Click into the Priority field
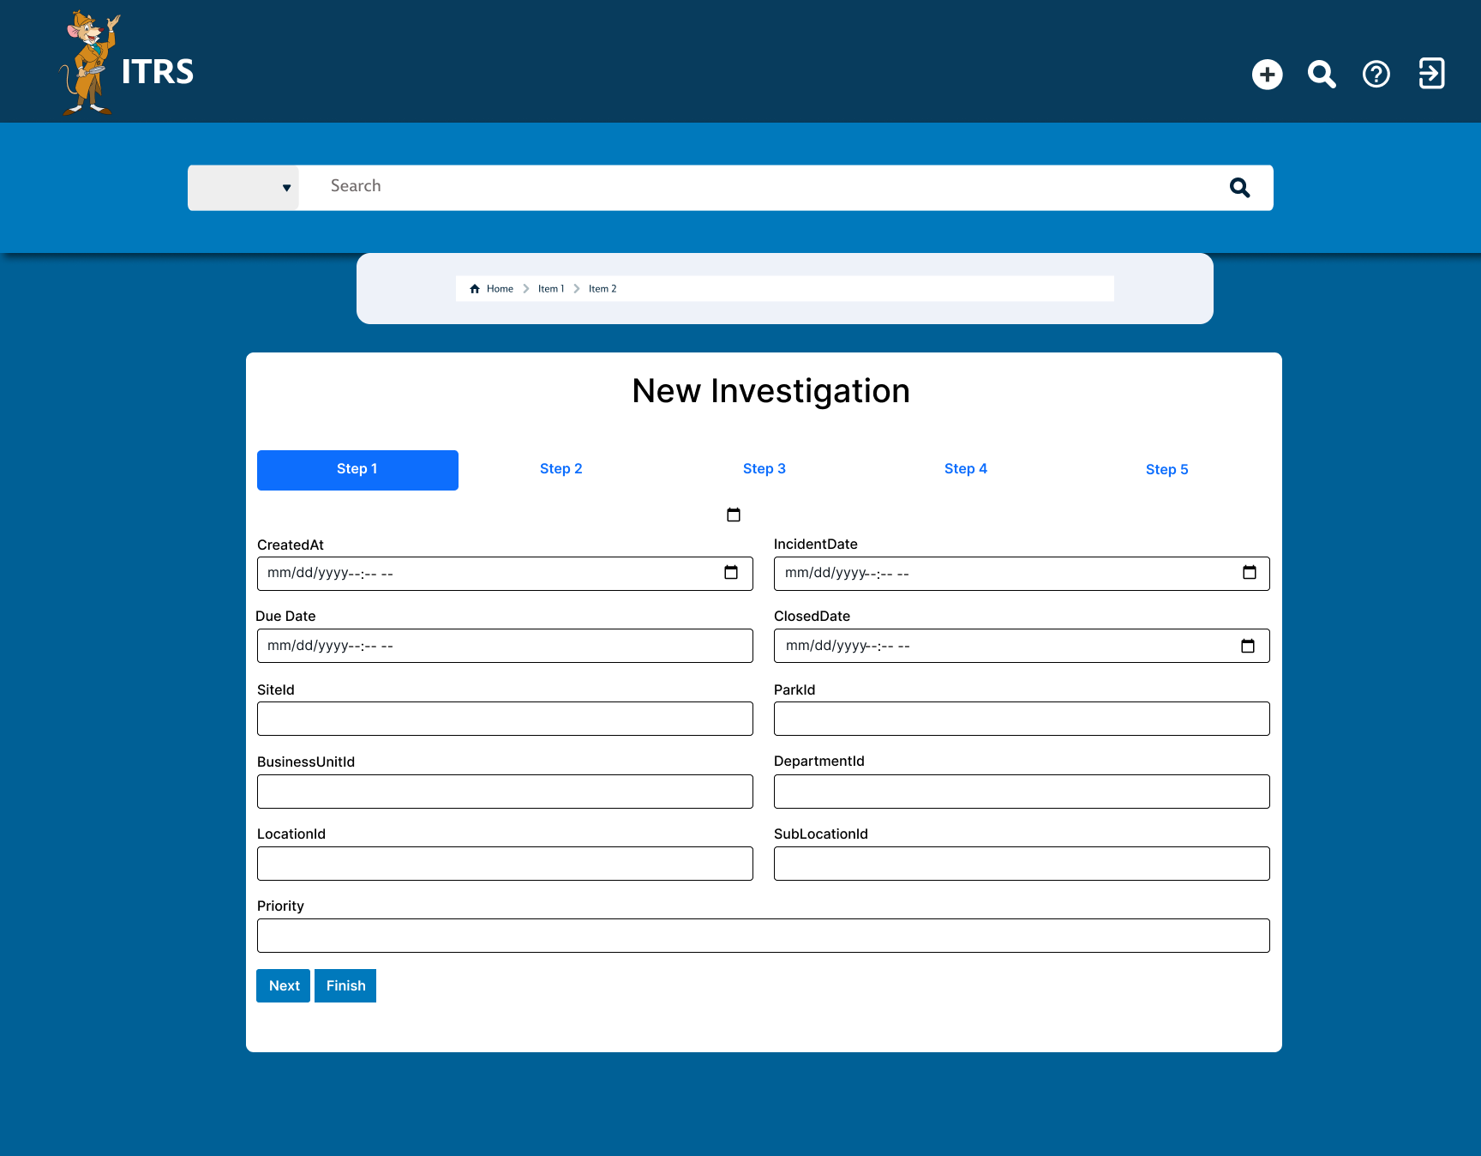 tap(764, 936)
